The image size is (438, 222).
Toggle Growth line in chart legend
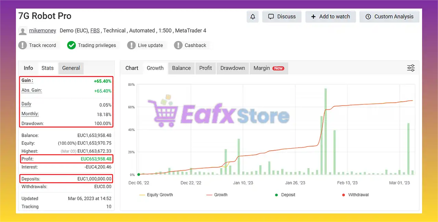click(x=217, y=195)
